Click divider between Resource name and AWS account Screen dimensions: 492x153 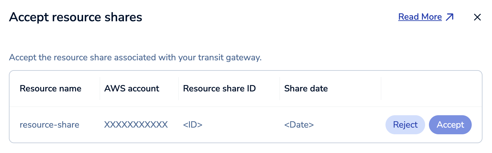tap(100, 88)
